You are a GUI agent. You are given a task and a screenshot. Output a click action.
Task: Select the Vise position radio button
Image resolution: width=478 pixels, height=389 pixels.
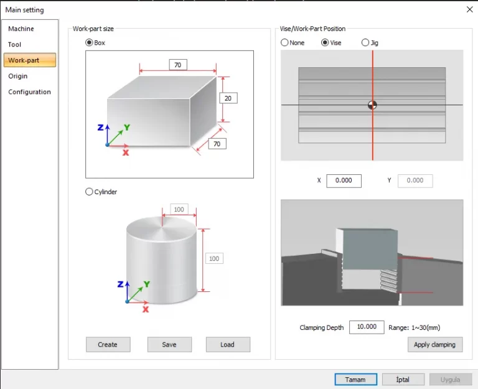(x=325, y=43)
